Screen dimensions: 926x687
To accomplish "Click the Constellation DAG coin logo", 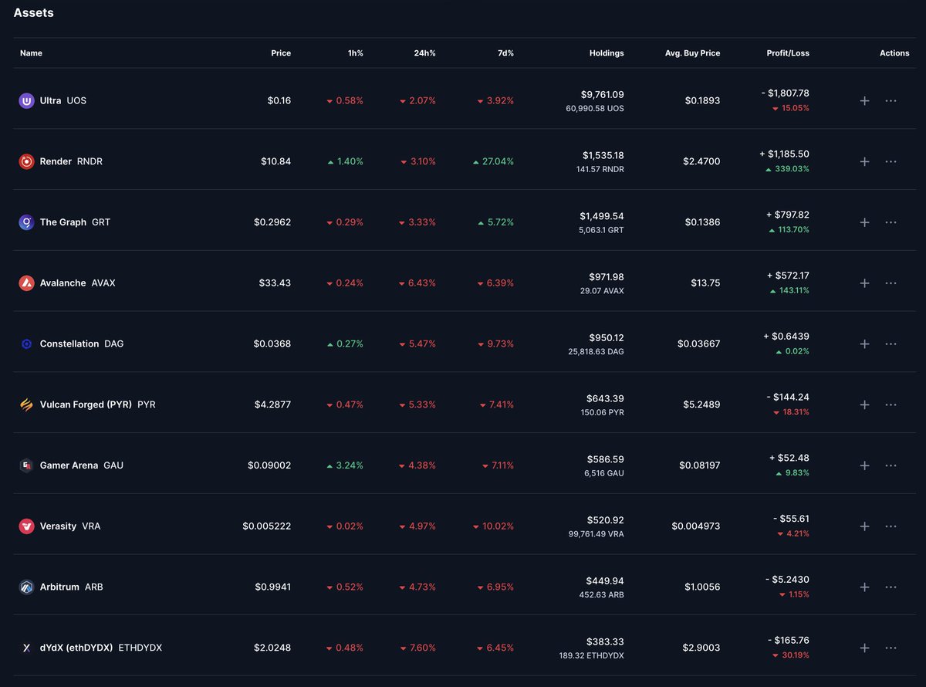I will 26,343.
